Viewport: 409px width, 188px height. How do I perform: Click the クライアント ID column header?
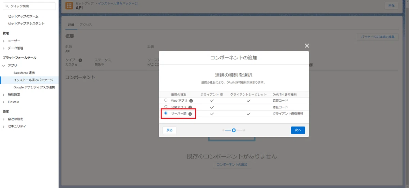click(212, 94)
